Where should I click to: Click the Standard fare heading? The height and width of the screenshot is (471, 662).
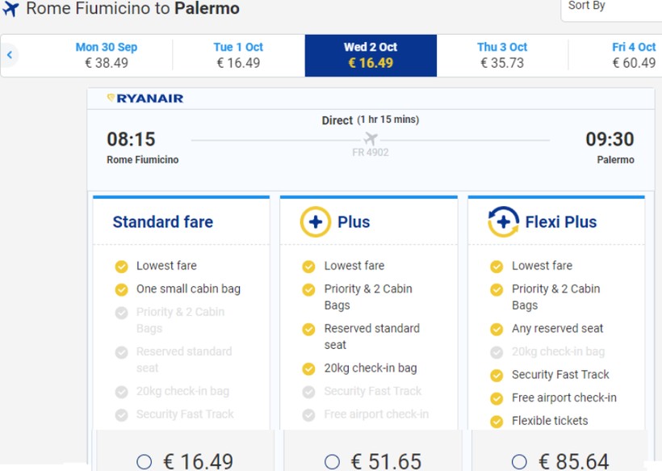pyautogui.click(x=163, y=222)
